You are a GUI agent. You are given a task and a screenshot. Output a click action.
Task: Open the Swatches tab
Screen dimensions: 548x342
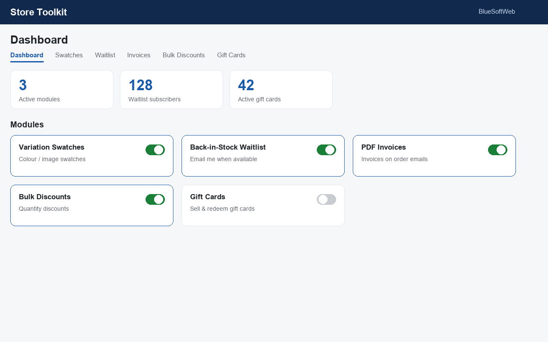[69, 55]
